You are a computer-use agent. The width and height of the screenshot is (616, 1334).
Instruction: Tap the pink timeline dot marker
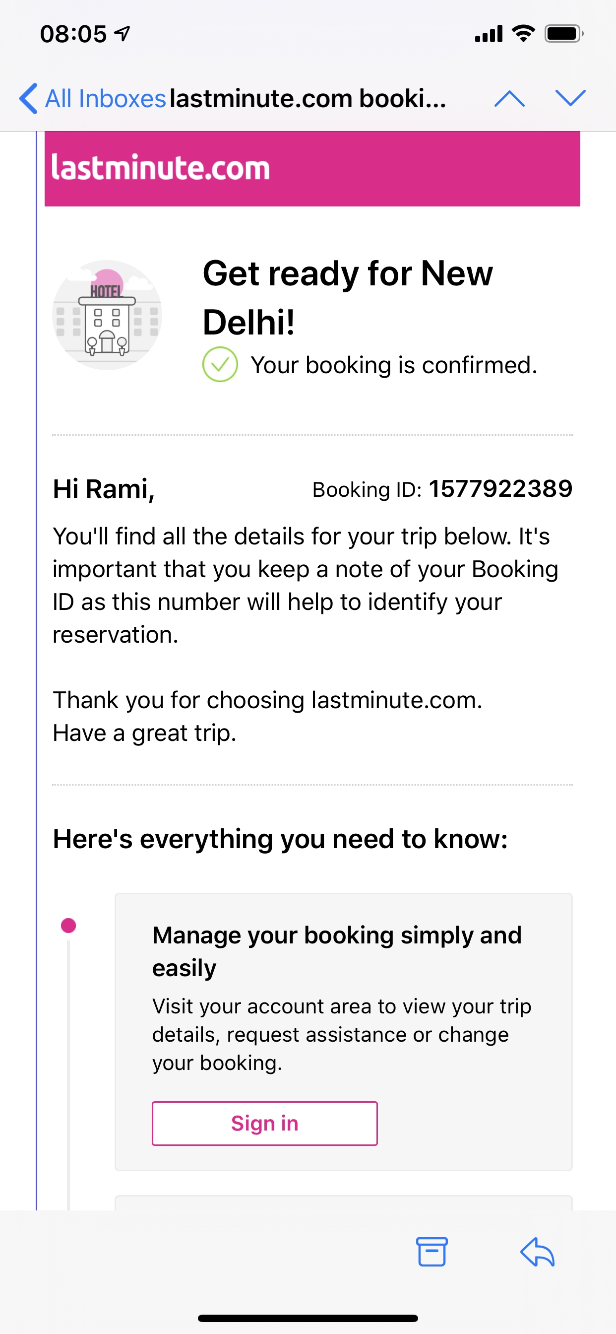point(68,926)
